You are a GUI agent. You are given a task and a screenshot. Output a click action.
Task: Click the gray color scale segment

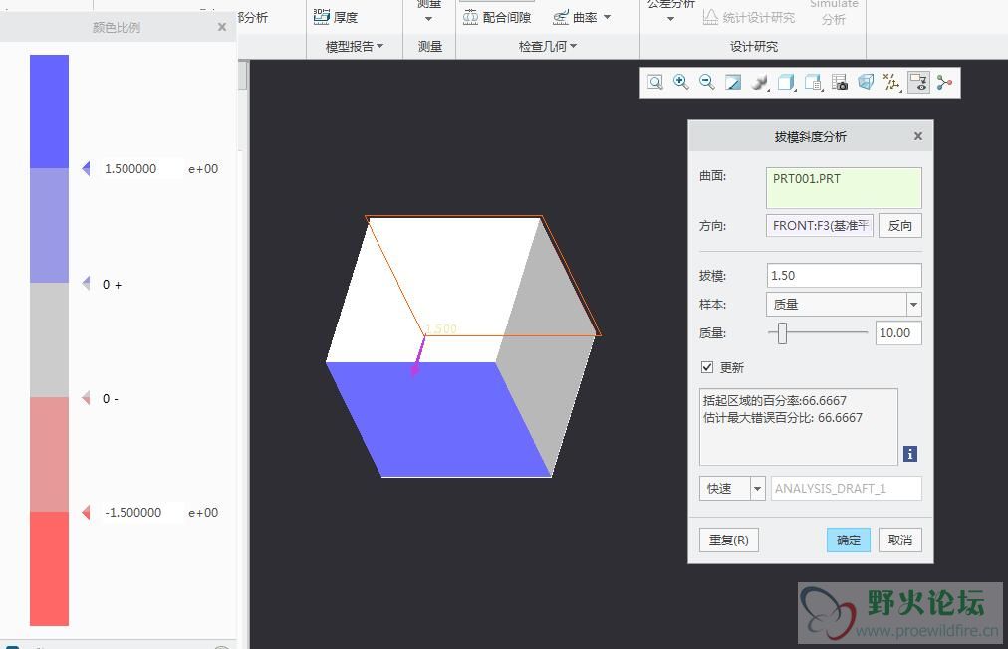[49, 339]
